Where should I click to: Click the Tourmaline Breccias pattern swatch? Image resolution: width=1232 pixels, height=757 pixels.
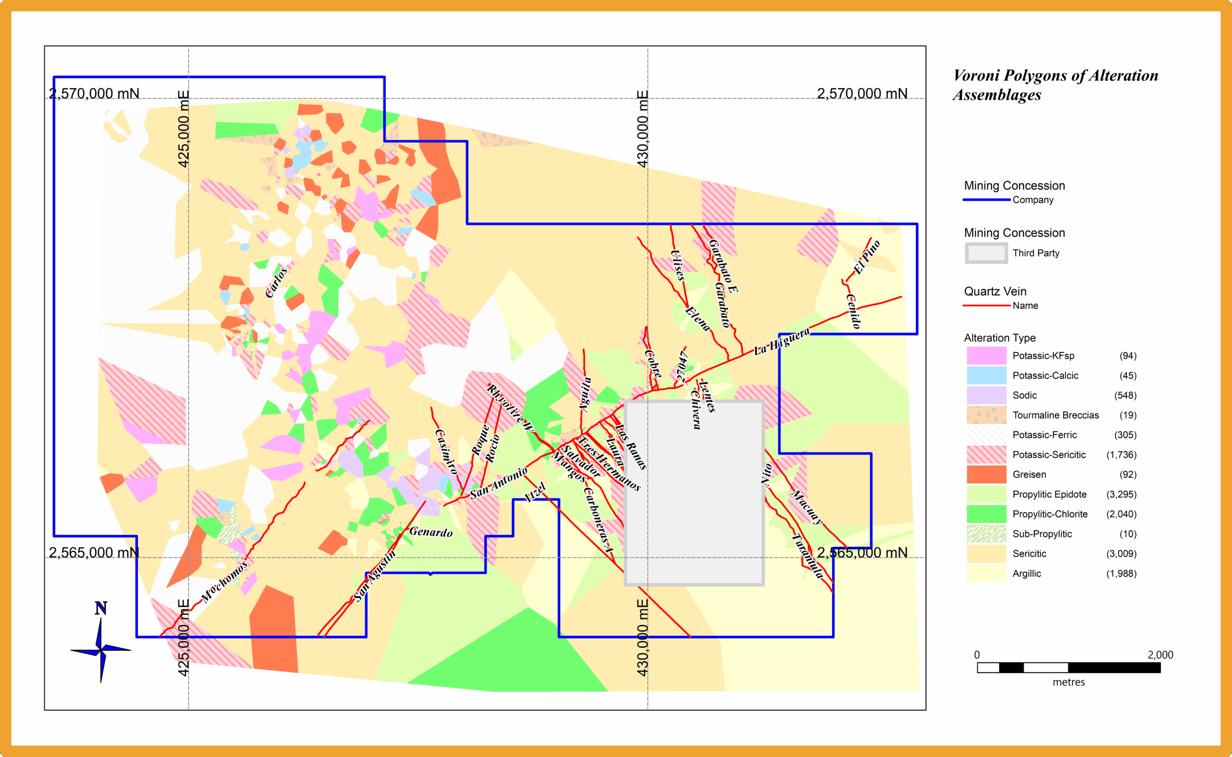tap(986, 415)
